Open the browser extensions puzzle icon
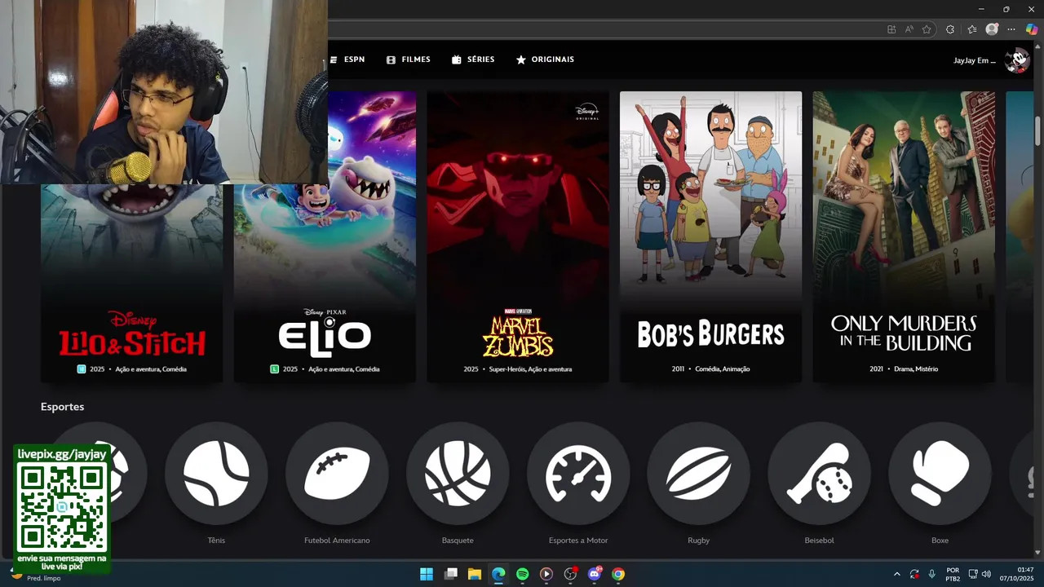This screenshot has height=587, width=1044. [x=950, y=29]
